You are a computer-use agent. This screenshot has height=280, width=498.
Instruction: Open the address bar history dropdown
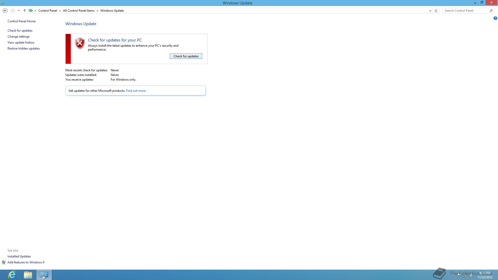tap(430, 11)
